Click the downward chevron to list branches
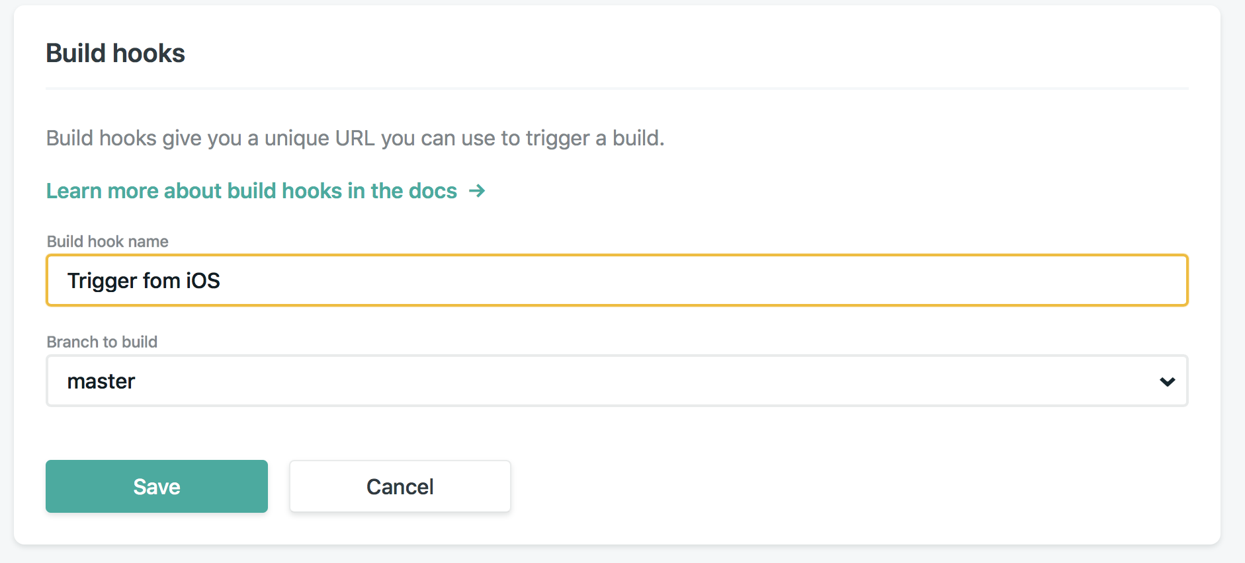 (1167, 381)
